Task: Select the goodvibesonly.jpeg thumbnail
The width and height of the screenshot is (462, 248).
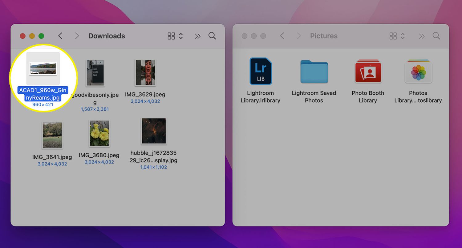Action: 95,73
